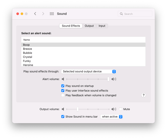Image resolution: width=167 pixels, height=139 pixels.
Task: Select the Crystal alert sound
Action: click(x=83, y=57)
